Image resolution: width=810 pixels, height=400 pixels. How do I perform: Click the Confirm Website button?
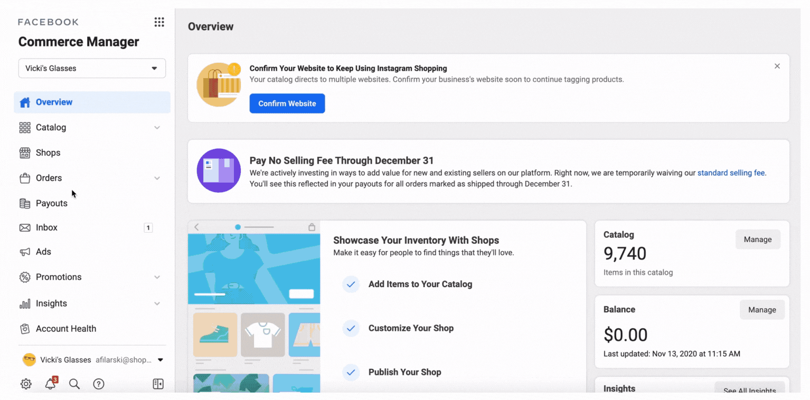pyautogui.click(x=287, y=103)
